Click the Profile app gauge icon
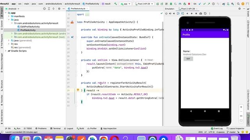The image size is (250, 140). pos(180,4)
